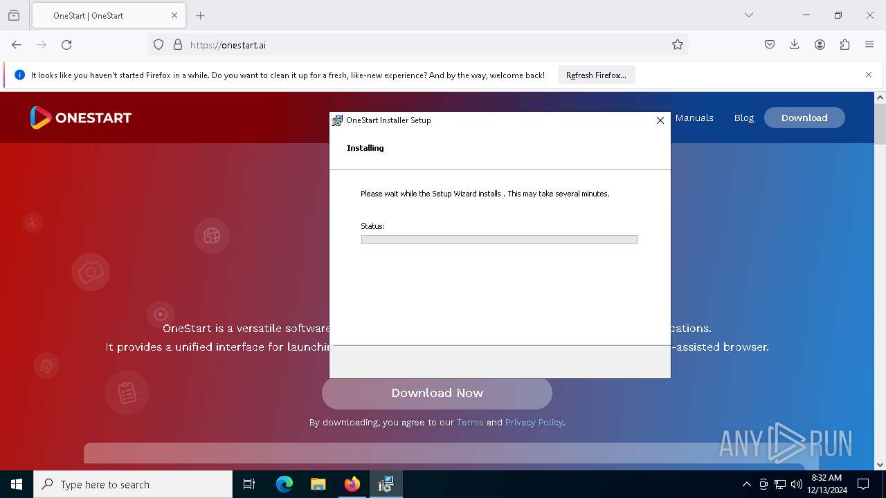Launch Microsoft Edge from the taskbar
The height and width of the screenshot is (498, 886).
click(x=284, y=484)
